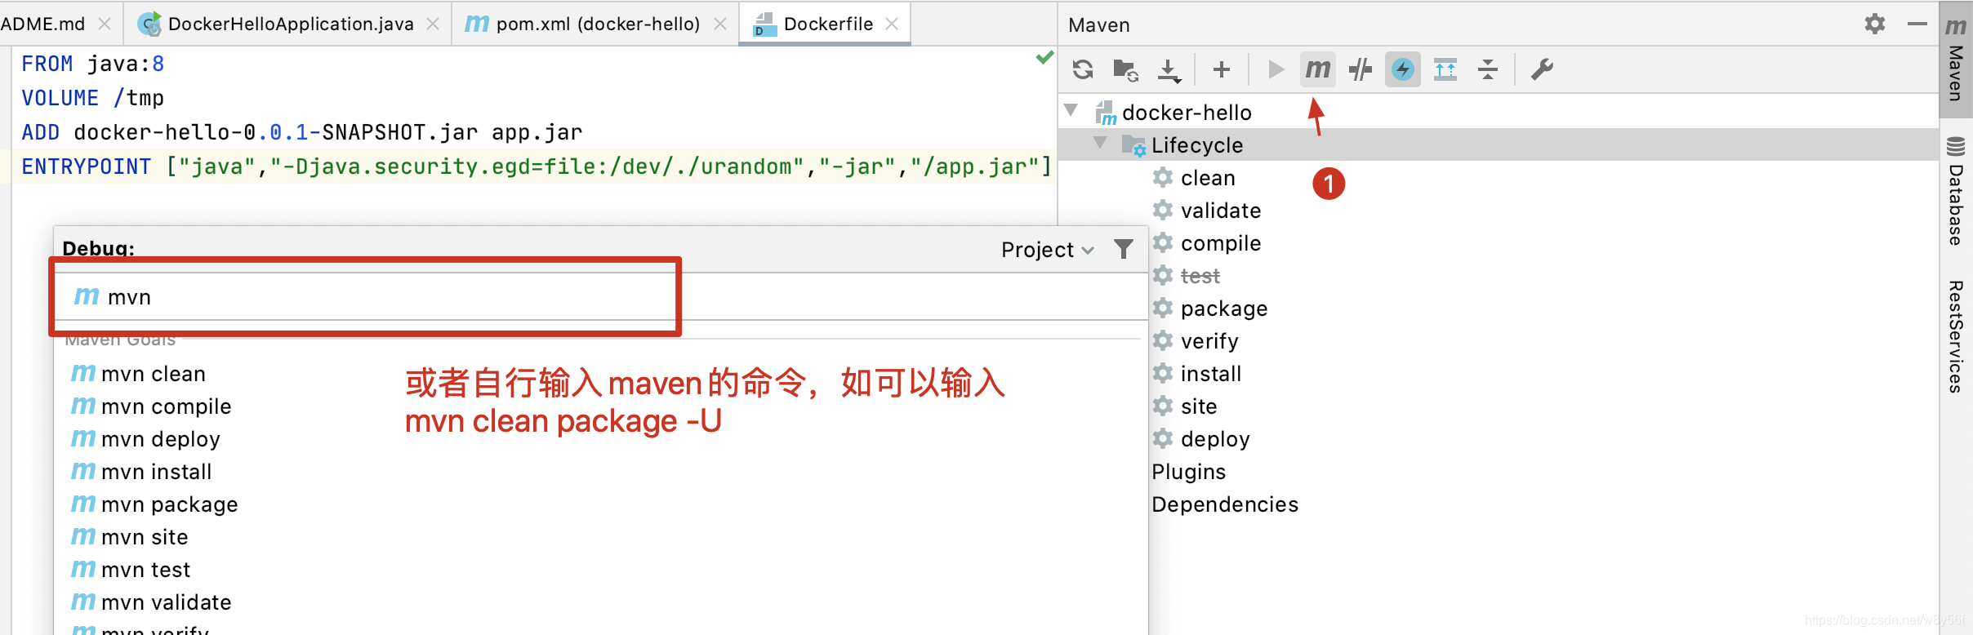Click the VOLUME /tmp line
Viewport: 1973px width, 635px height.
pos(92,98)
